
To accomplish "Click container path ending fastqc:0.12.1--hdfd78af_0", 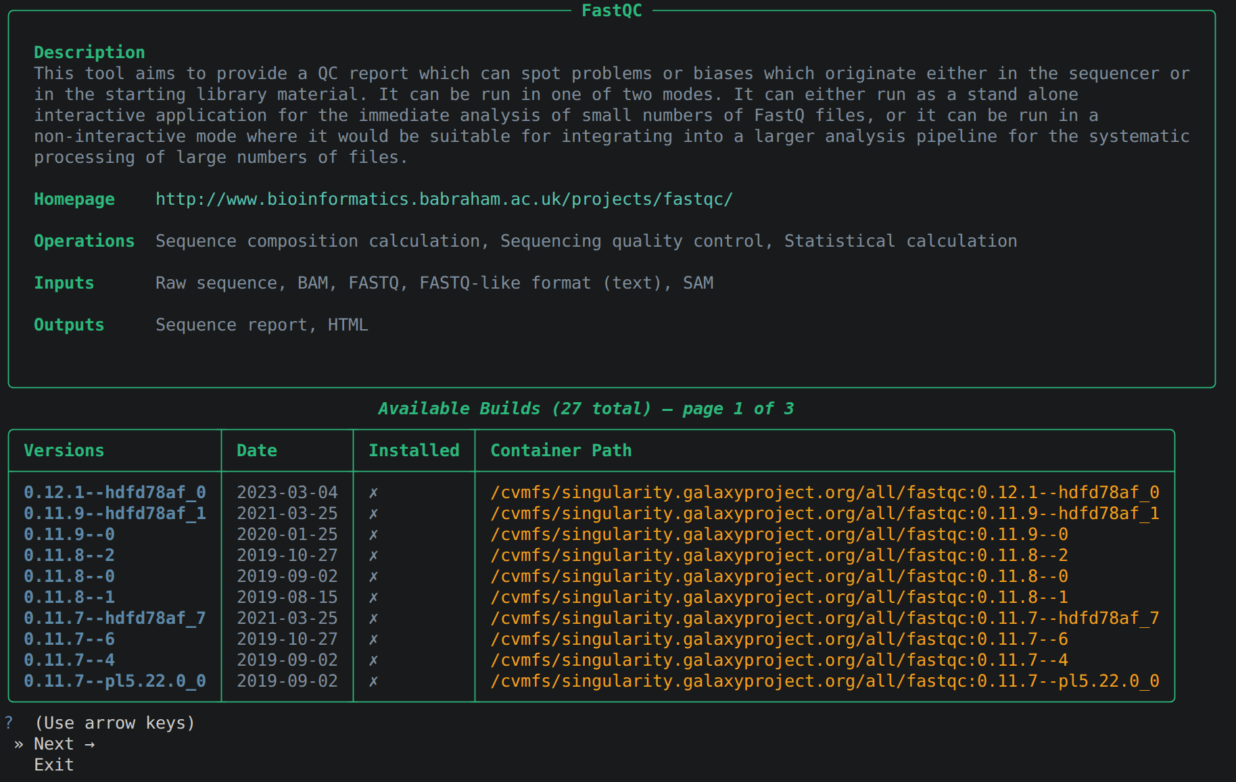I will 825,493.
